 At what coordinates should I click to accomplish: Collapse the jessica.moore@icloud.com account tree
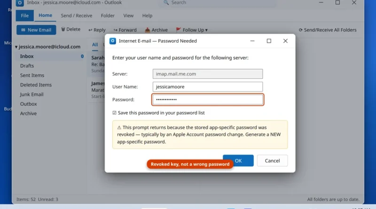16,47
